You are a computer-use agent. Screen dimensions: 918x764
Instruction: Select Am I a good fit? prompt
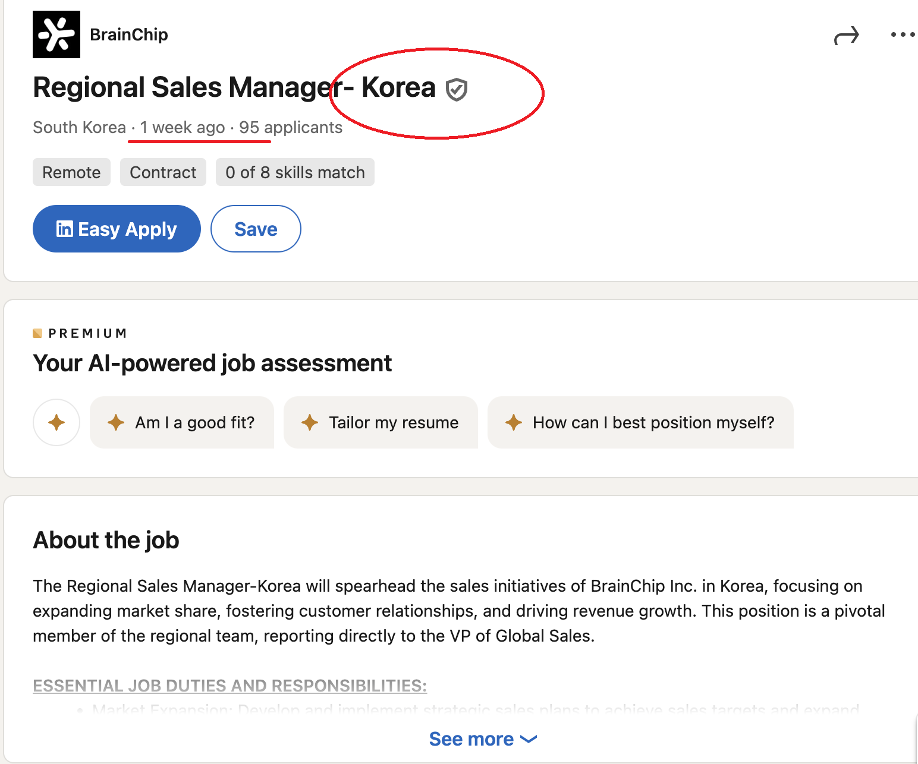[x=182, y=422]
